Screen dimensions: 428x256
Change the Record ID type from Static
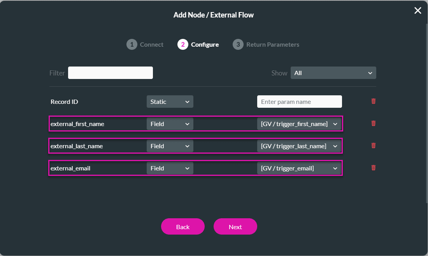(170, 101)
